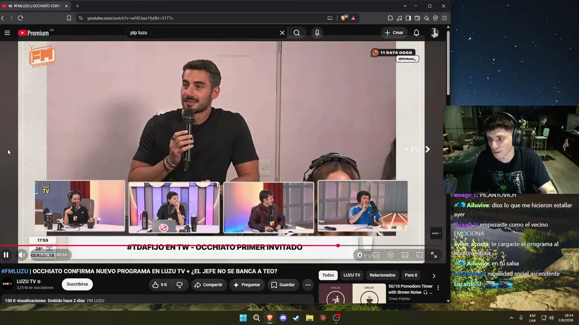Screen dimensions: 579x325
Task: Skip ahead with the right chevron on video
Action: 427,149
